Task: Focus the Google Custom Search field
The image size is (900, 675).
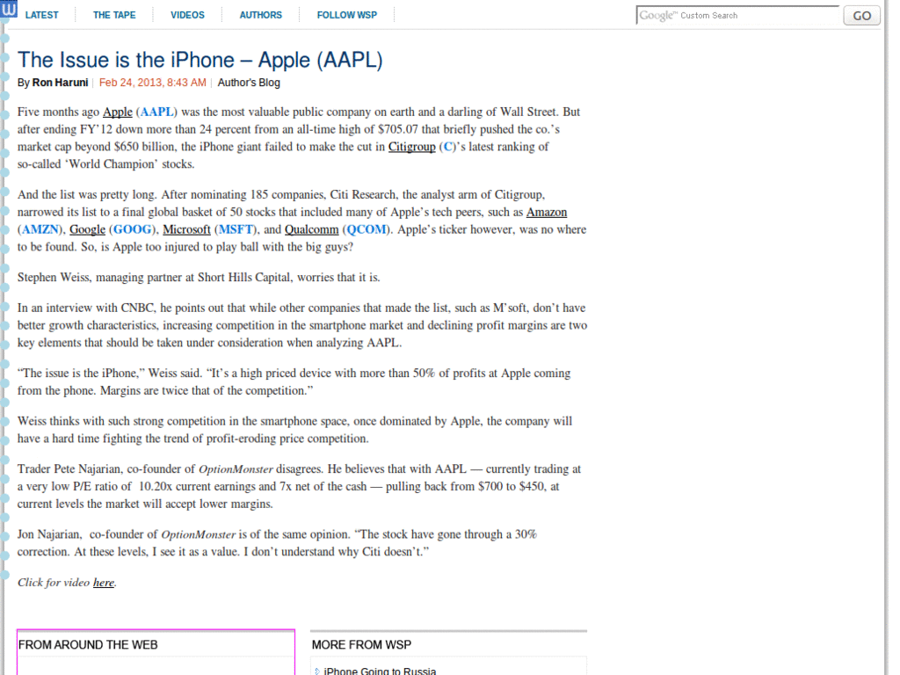Action: click(737, 16)
